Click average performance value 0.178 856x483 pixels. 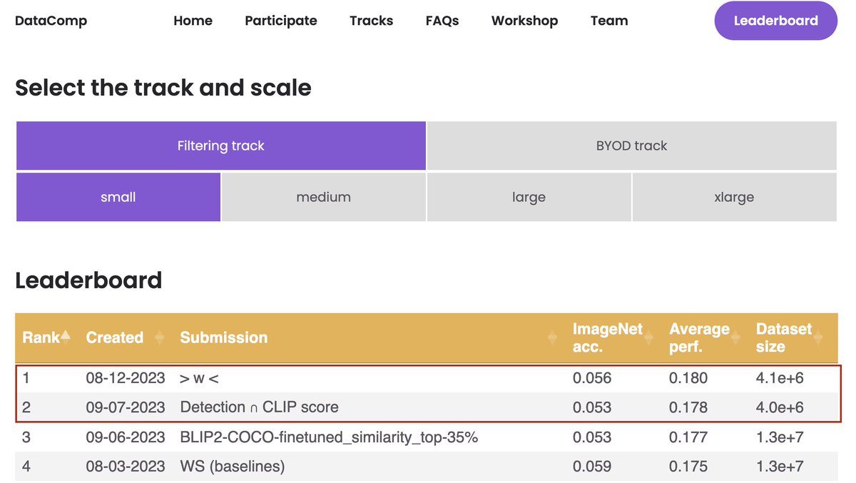(x=688, y=407)
